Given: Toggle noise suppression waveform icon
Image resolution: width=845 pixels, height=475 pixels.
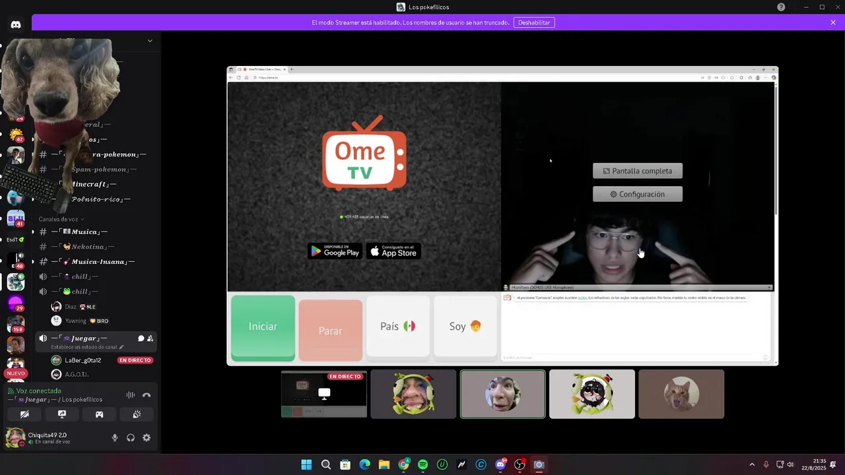Looking at the screenshot, I should (x=131, y=395).
